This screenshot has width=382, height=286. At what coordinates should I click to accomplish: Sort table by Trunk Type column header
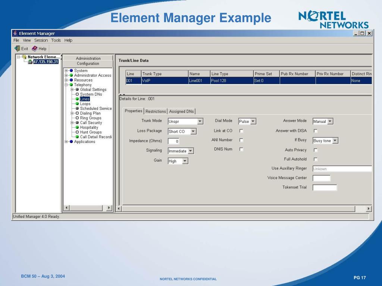[x=165, y=74]
